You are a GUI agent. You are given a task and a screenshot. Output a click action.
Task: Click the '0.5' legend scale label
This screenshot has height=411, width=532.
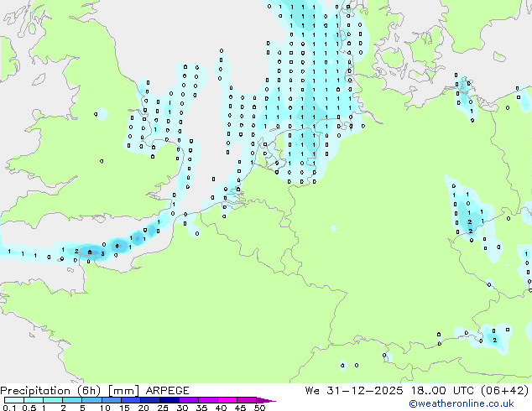click(29, 408)
